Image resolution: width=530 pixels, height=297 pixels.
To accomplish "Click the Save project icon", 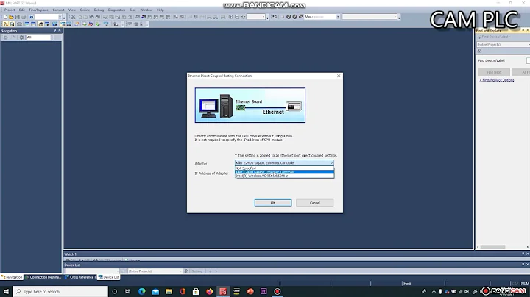I will click(17, 17).
